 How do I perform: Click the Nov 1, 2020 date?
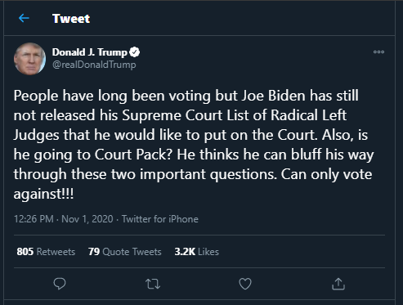tap(87, 219)
